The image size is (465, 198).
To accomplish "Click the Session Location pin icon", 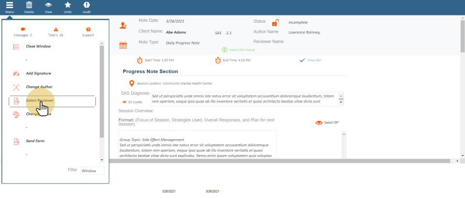I will (131, 84).
